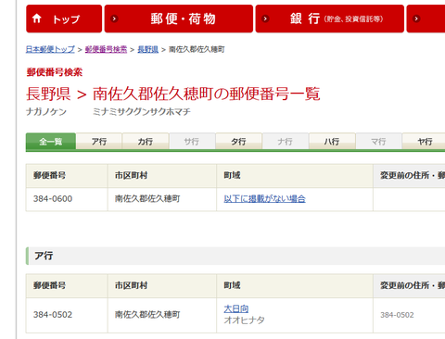Image resolution: width=445 pixels, height=339 pixels.
Task: Click the 郵便番号検索 red heading
Action: 55,72
